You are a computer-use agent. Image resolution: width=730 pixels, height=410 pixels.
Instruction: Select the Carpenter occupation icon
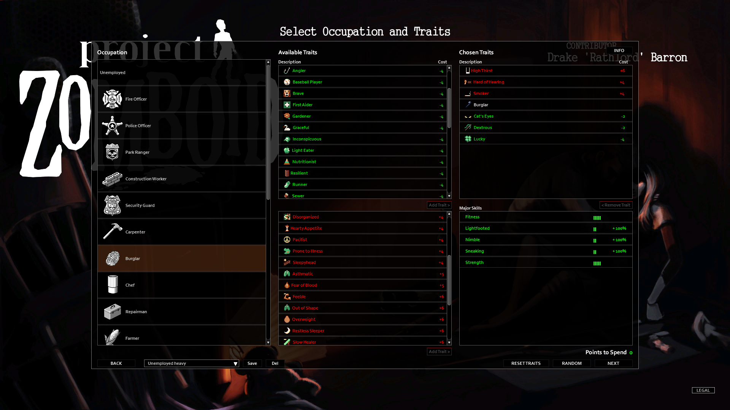(x=111, y=232)
